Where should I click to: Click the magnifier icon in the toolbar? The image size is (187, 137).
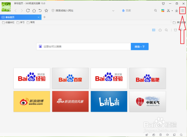click(x=156, y=10)
